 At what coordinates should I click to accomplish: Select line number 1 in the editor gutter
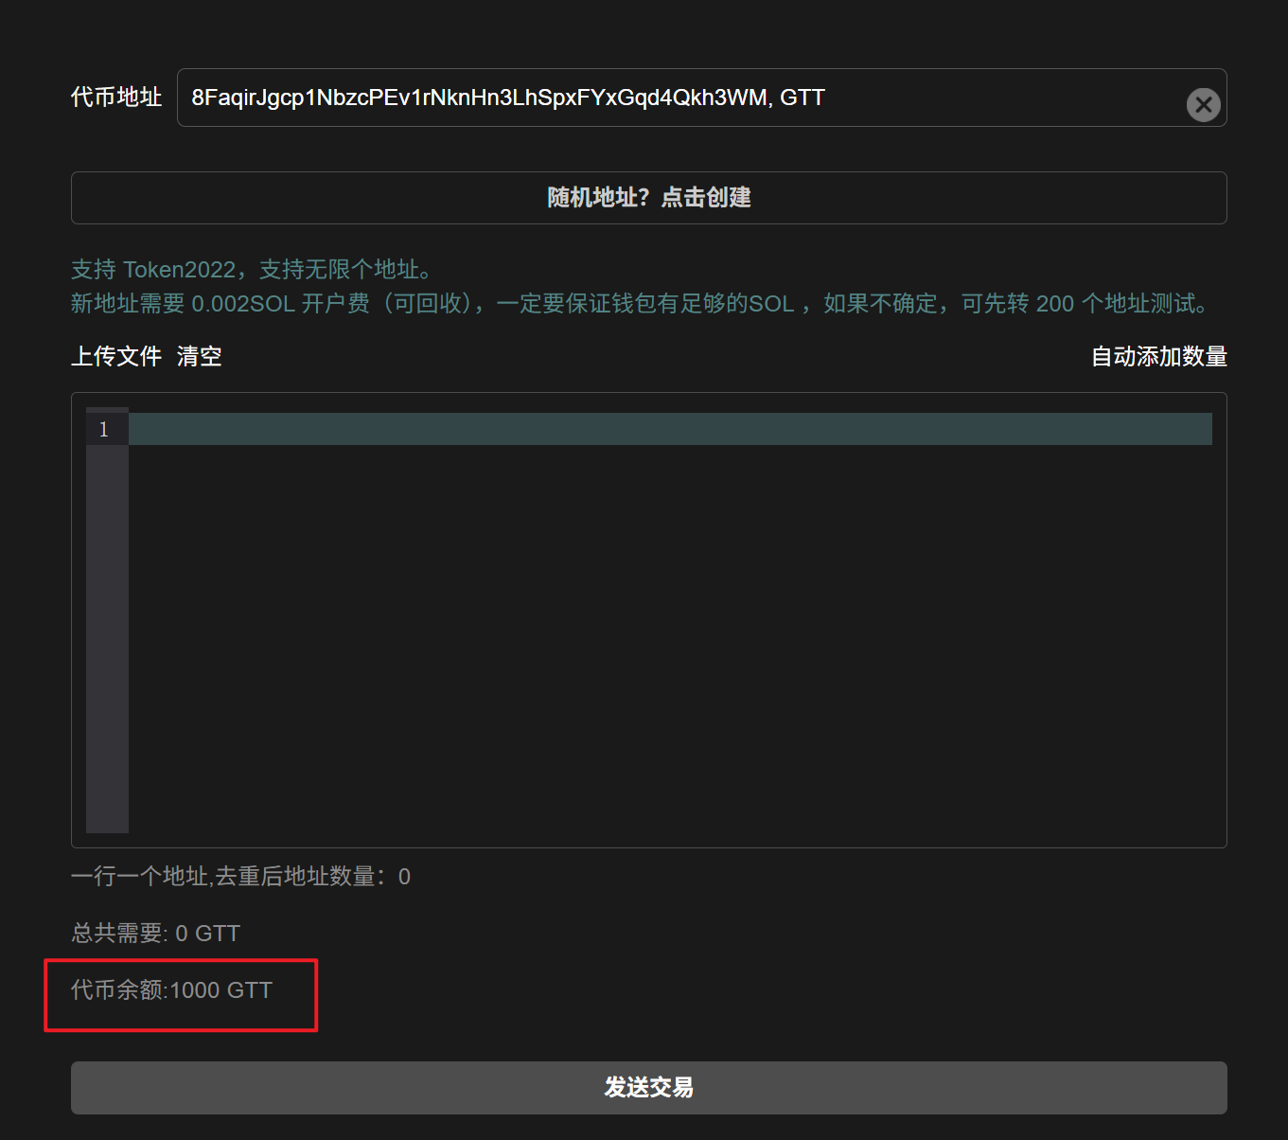pyautogui.click(x=104, y=430)
